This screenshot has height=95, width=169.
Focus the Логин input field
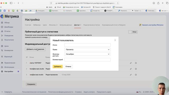[x=87, y=45]
